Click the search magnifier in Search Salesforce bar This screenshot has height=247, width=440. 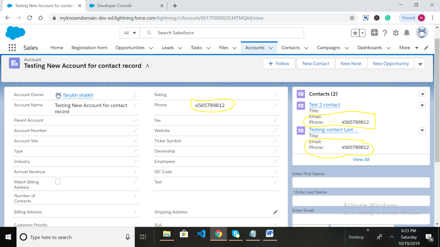(148, 33)
